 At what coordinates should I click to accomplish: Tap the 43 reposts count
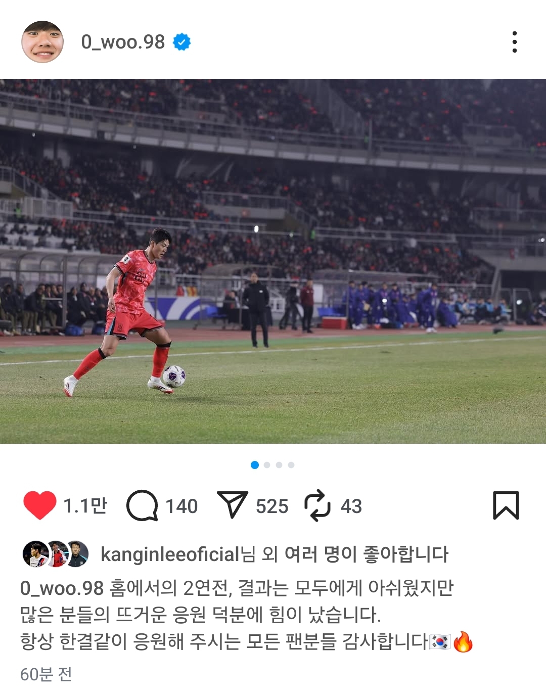351,506
